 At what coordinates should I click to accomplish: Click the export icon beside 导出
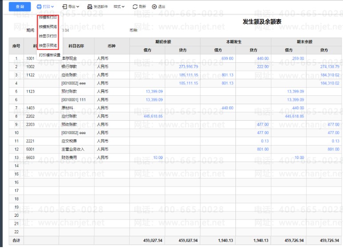pyautogui.click(x=64, y=7)
